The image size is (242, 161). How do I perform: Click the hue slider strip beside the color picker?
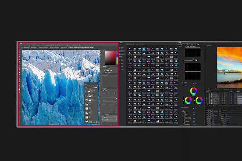tap(117, 58)
